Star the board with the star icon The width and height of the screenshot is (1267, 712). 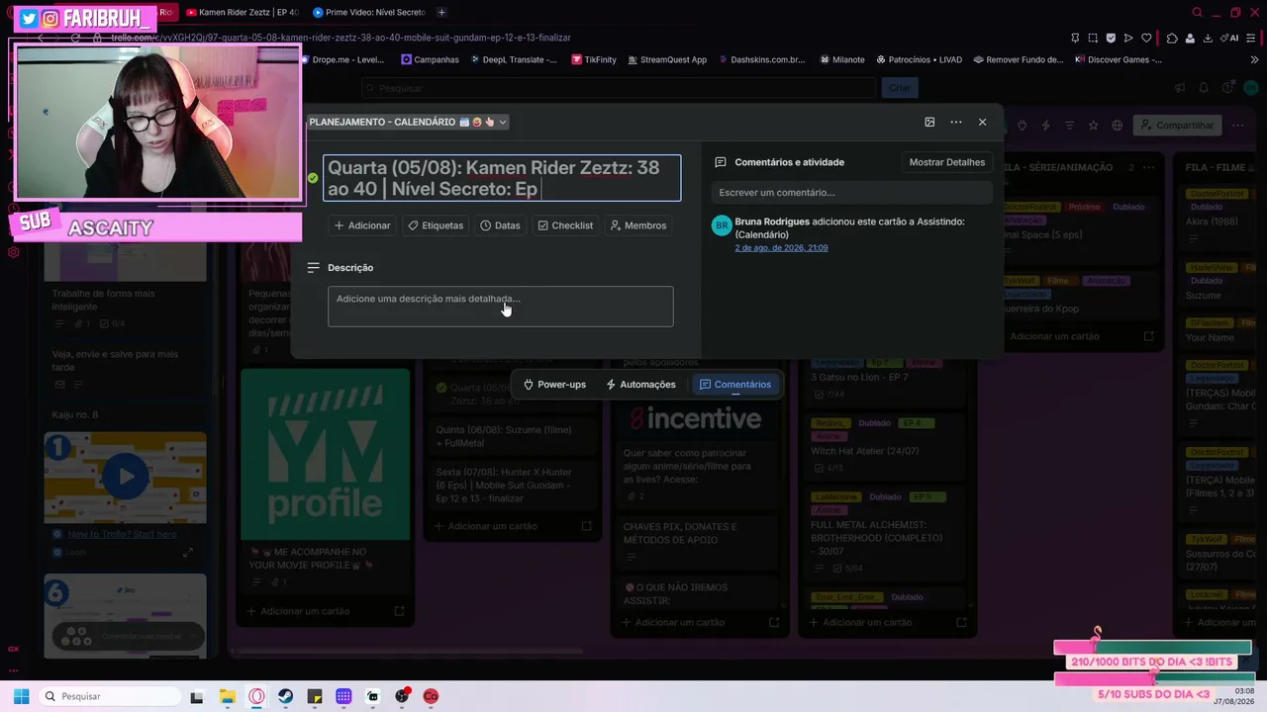[x=1094, y=126]
